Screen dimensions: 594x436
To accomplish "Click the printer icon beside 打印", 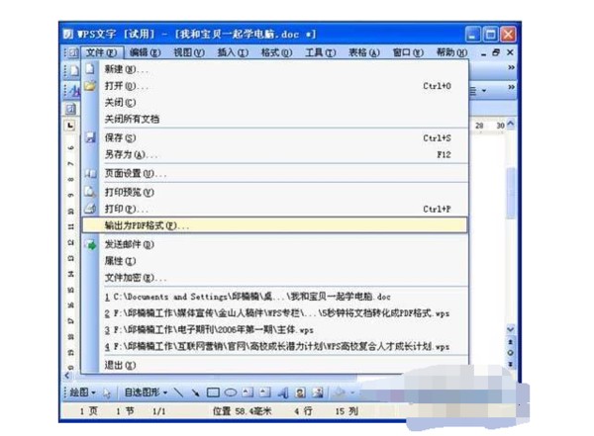I will 90,209.
